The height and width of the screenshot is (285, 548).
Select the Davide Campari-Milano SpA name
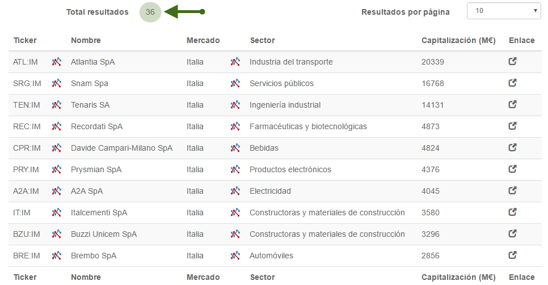(x=121, y=148)
